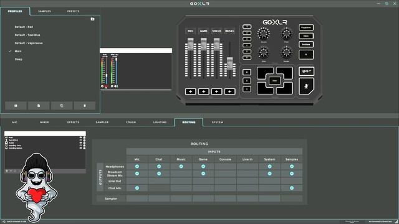The image size is (399, 224).
Task: Click the Pitch knob
Action: click(286, 34)
